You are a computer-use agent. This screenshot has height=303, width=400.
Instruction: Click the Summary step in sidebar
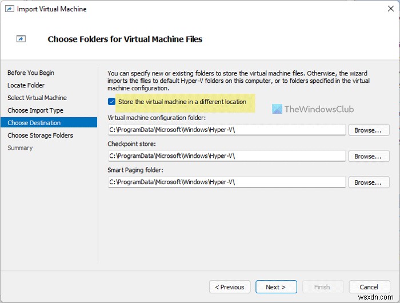pos(20,148)
